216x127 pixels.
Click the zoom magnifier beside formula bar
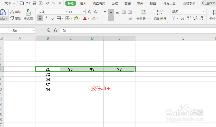click(x=49, y=30)
